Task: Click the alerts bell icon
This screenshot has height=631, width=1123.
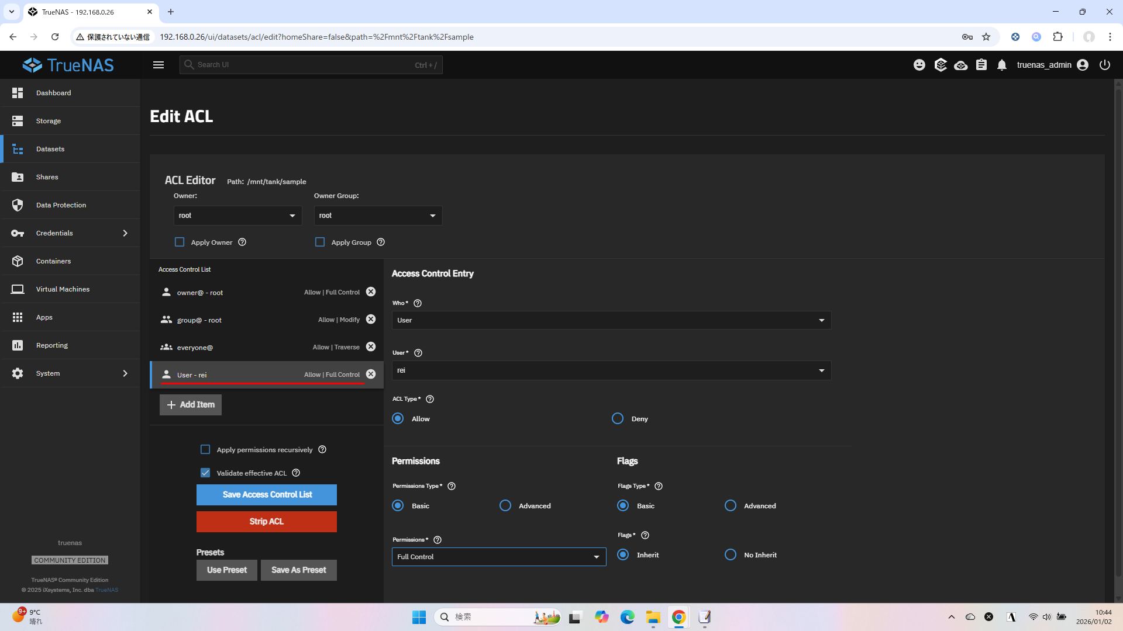Action: (x=1002, y=65)
